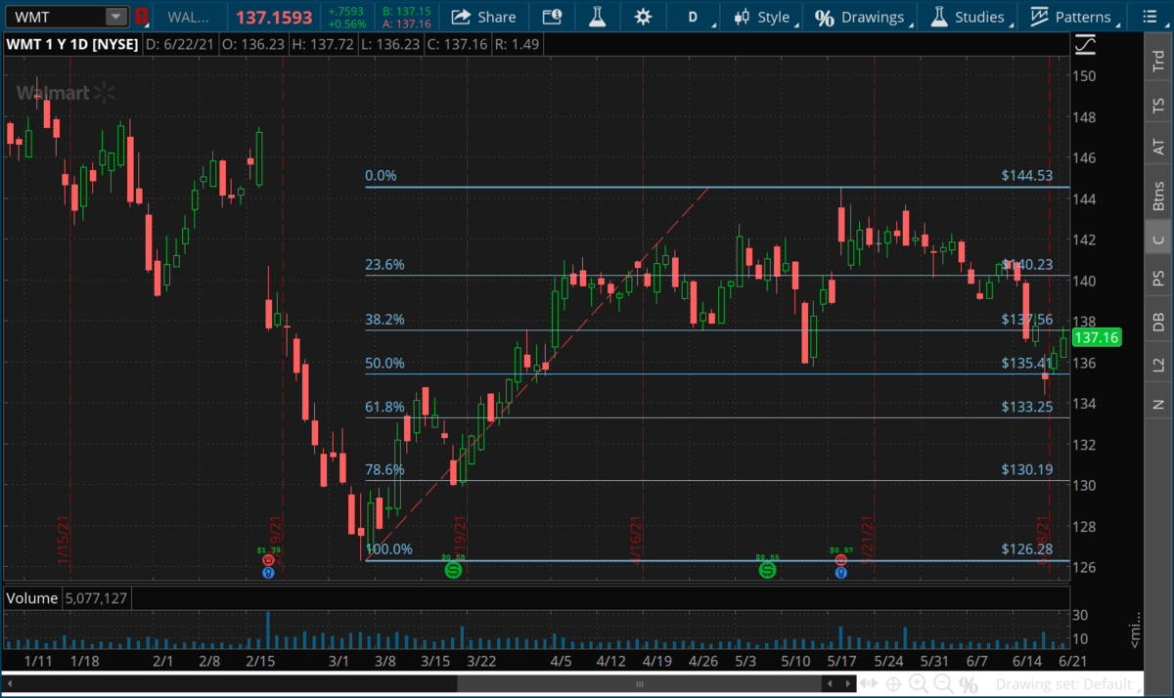Open the Style menu

(x=763, y=17)
